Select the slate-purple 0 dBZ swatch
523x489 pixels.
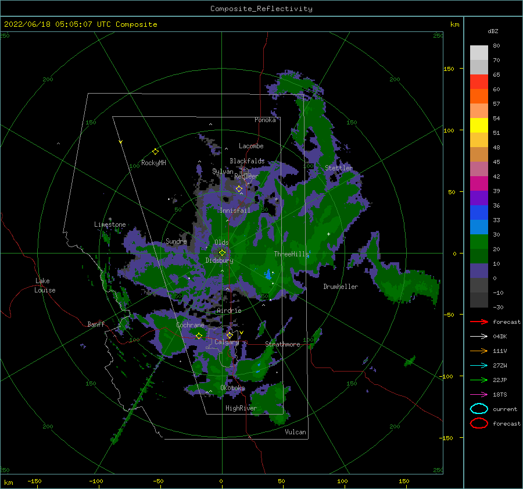tap(479, 271)
